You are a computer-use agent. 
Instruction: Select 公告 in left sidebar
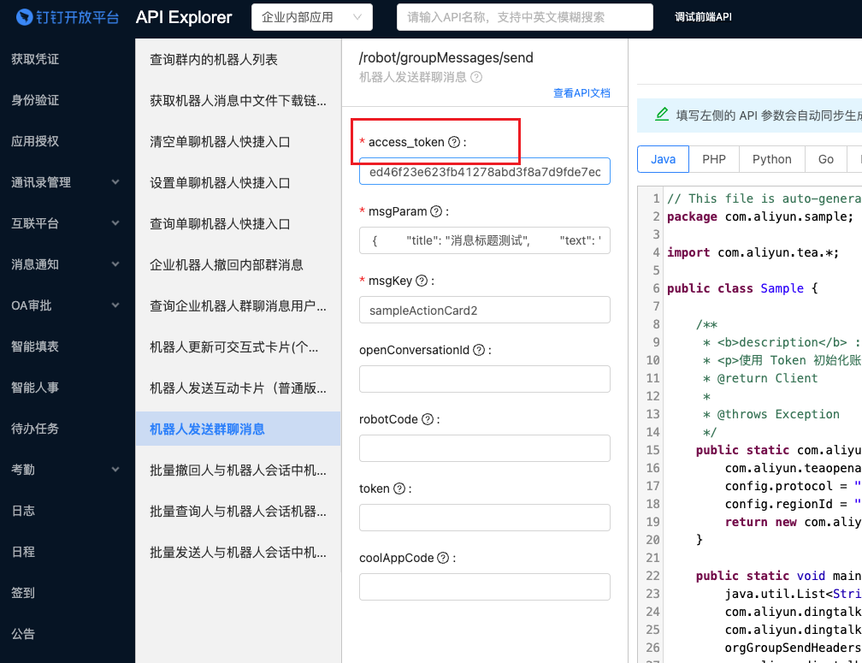23,634
